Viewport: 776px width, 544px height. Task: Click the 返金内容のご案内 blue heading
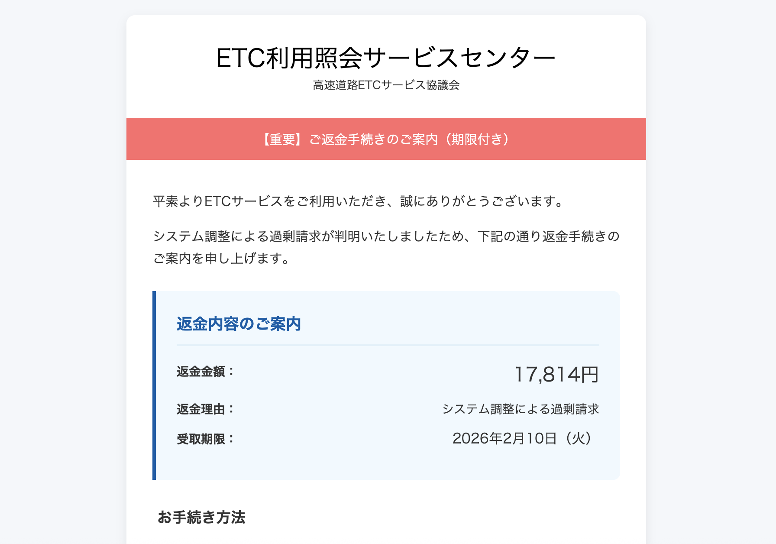239,324
